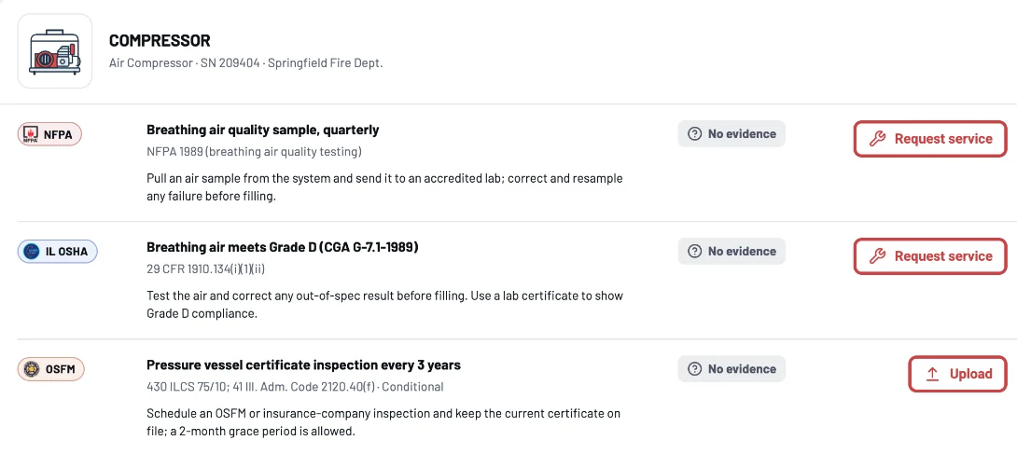Click the question mark icon in NFPA row status
This screenshot has height=454, width=1017.
(x=695, y=134)
